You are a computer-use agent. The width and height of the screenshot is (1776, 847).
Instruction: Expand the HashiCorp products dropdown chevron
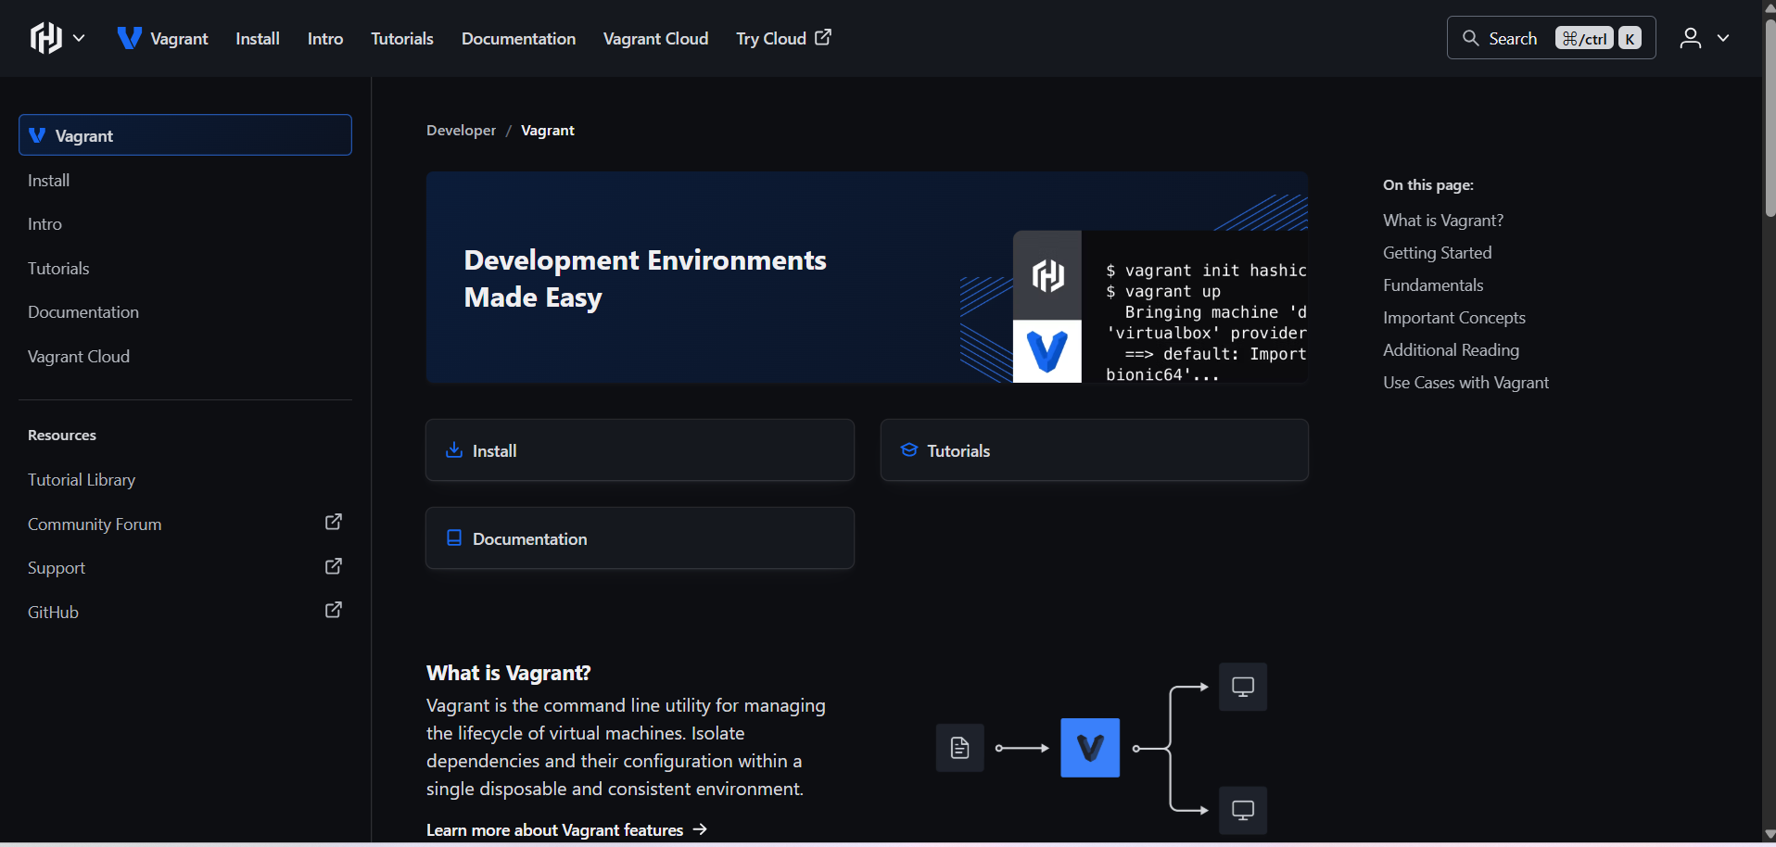[x=79, y=39]
